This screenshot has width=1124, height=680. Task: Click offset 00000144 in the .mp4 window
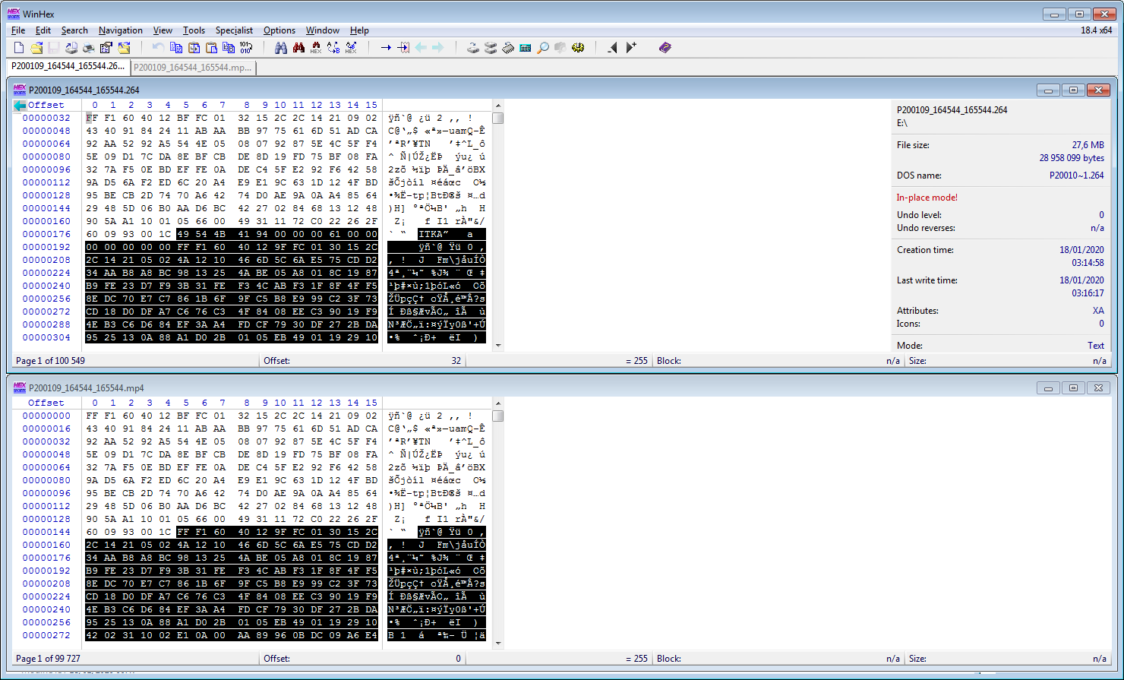[x=46, y=533]
